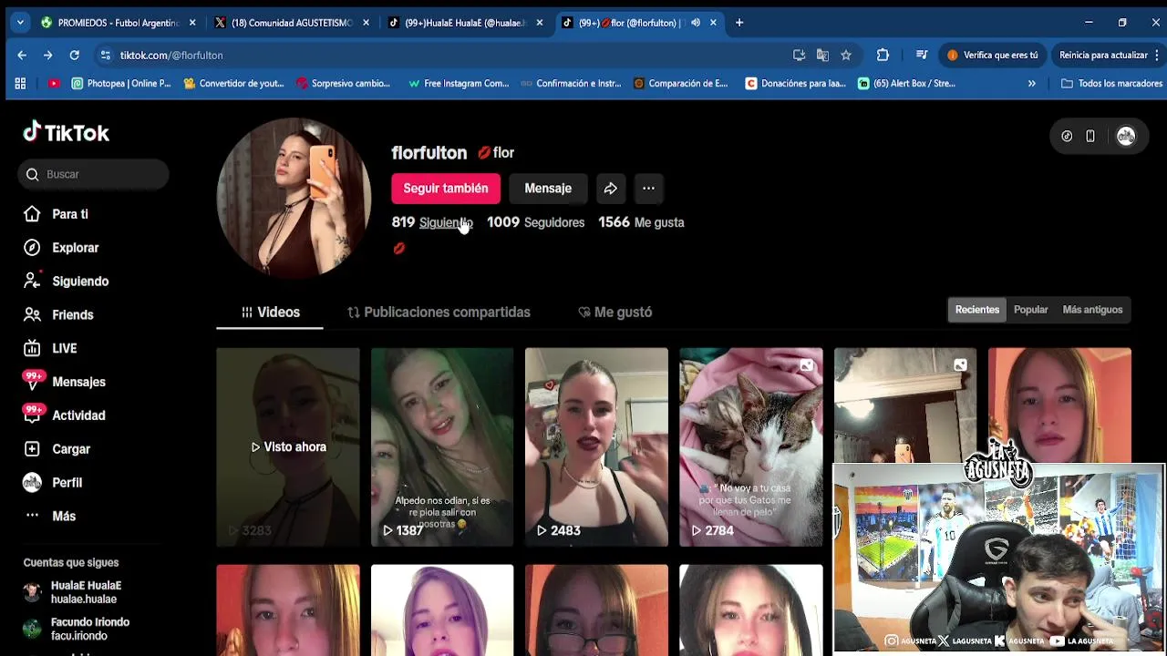Click Verifica que eres tú button
Image resolution: width=1167 pixels, height=656 pixels.
tap(993, 56)
